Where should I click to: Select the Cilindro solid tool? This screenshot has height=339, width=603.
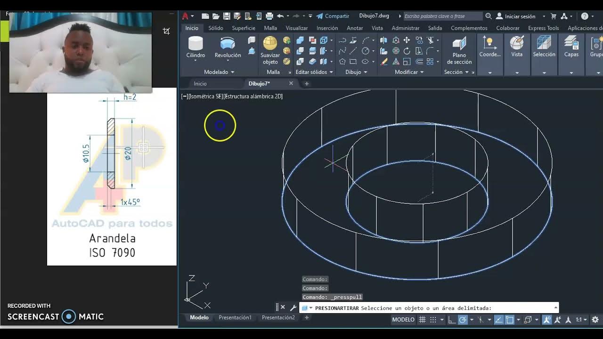point(196,47)
